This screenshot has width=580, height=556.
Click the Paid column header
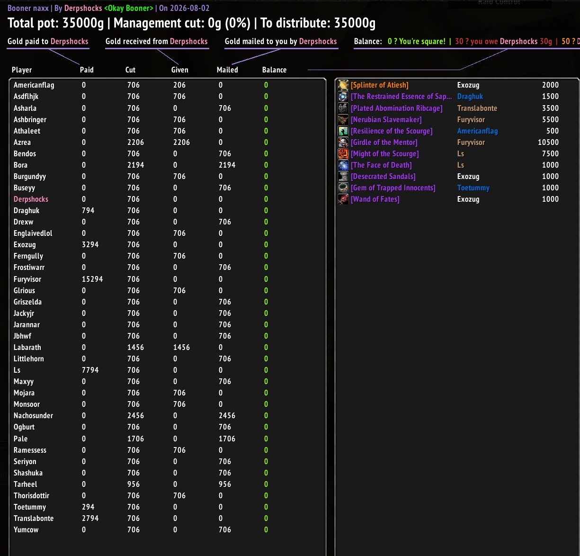(x=87, y=70)
